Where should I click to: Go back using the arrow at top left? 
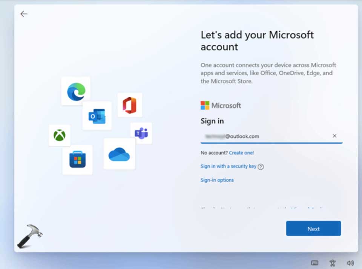point(24,14)
